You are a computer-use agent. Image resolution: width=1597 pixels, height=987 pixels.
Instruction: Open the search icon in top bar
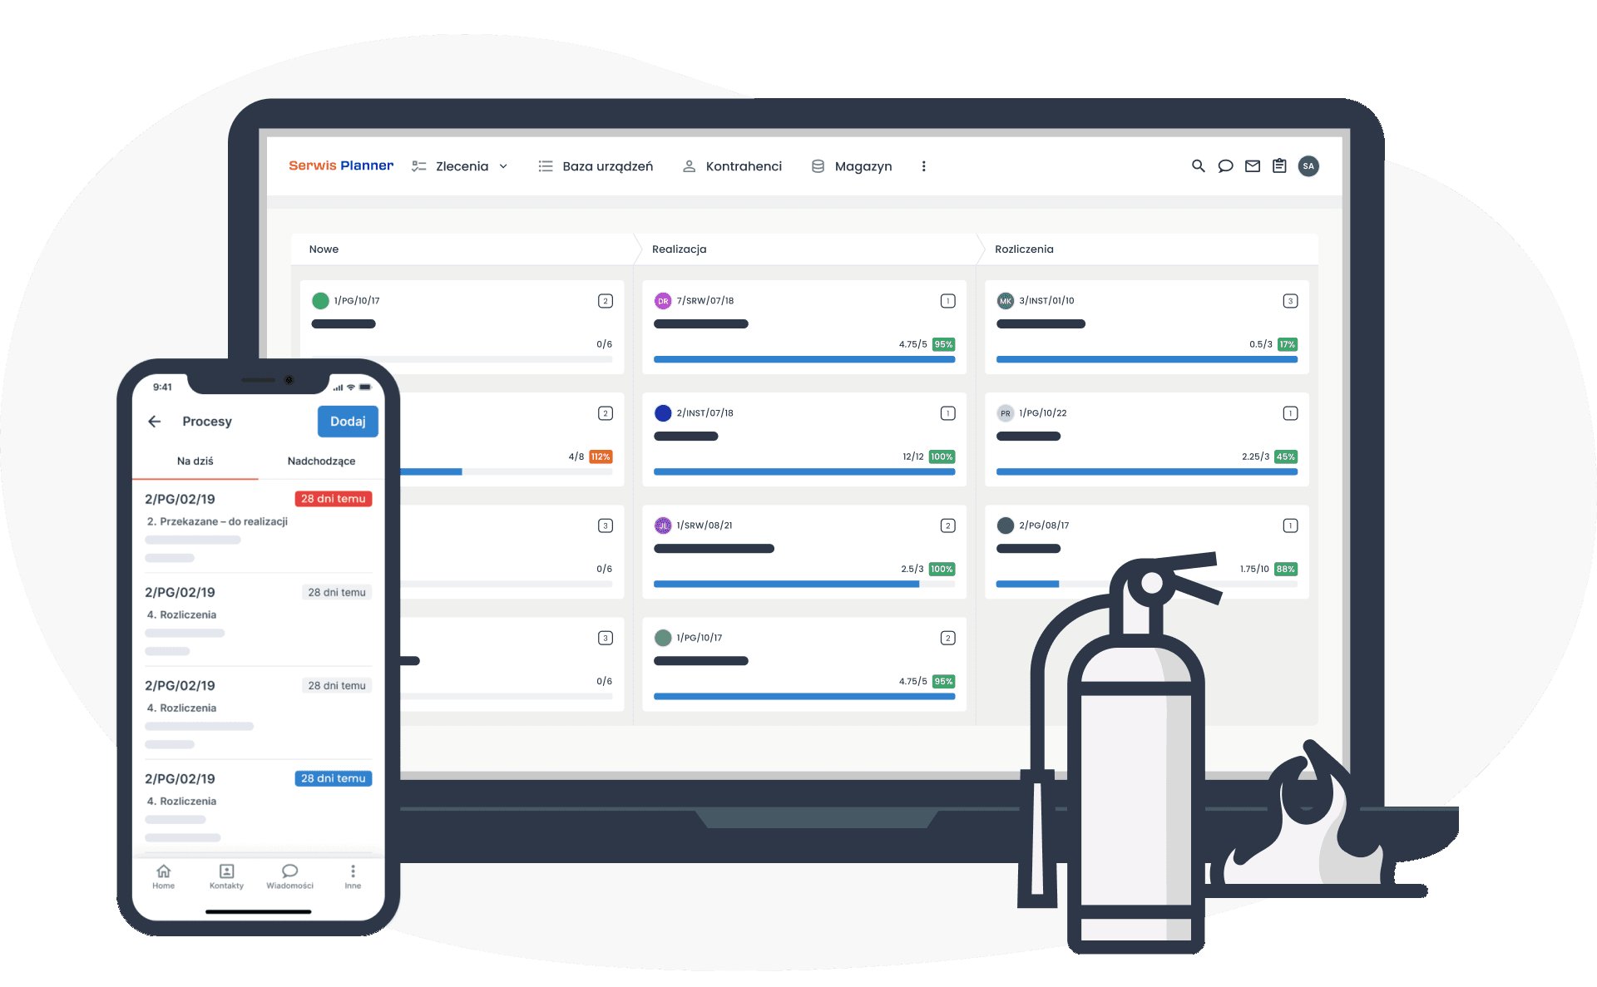tap(1198, 166)
